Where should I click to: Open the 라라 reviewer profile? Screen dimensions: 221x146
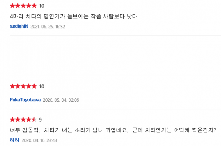click(x=15, y=140)
